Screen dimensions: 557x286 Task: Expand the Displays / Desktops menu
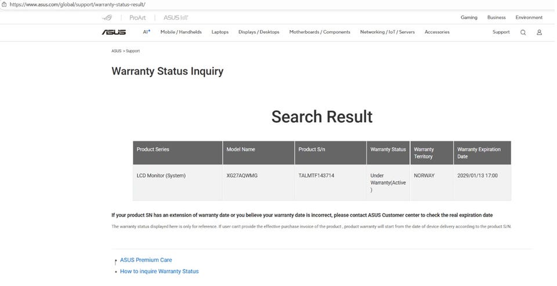[x=259, y=32]
